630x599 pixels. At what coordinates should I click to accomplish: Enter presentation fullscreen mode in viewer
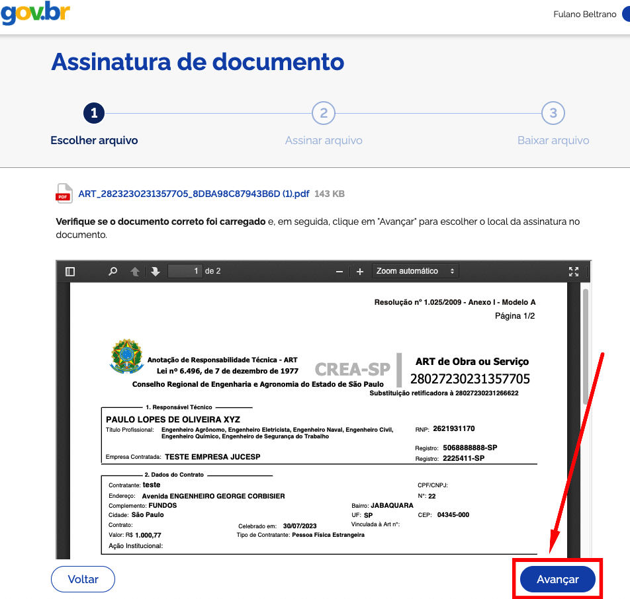[574, 271]
